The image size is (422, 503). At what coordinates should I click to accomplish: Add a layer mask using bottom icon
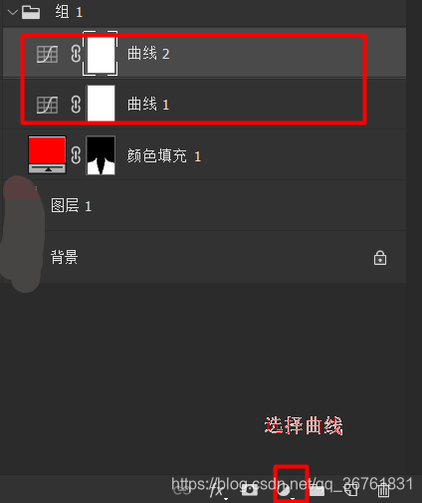click(250, 490)
